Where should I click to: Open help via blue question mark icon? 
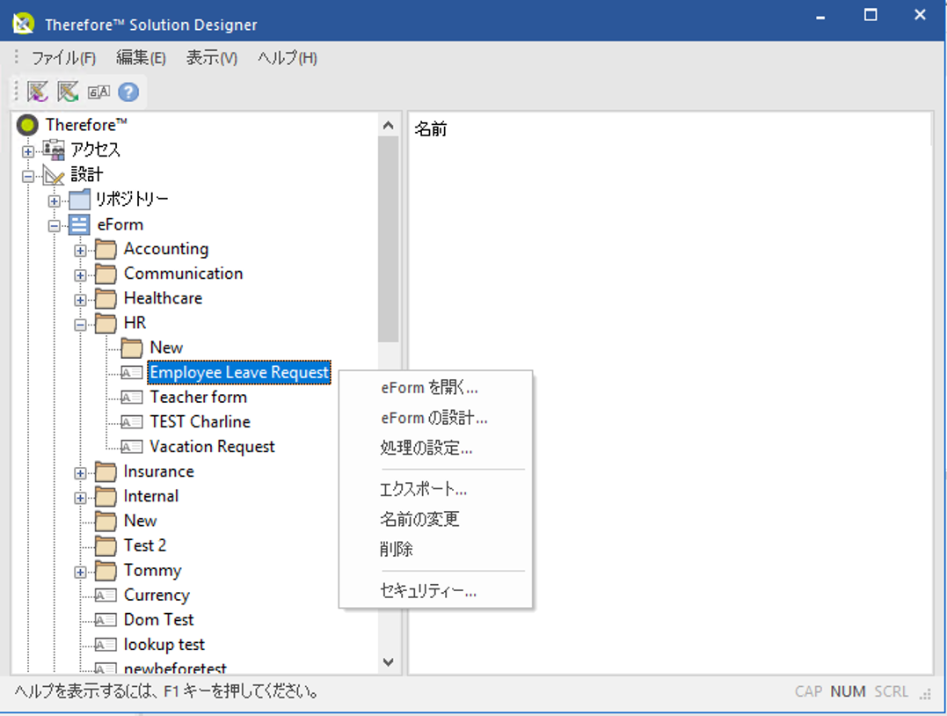128,91
